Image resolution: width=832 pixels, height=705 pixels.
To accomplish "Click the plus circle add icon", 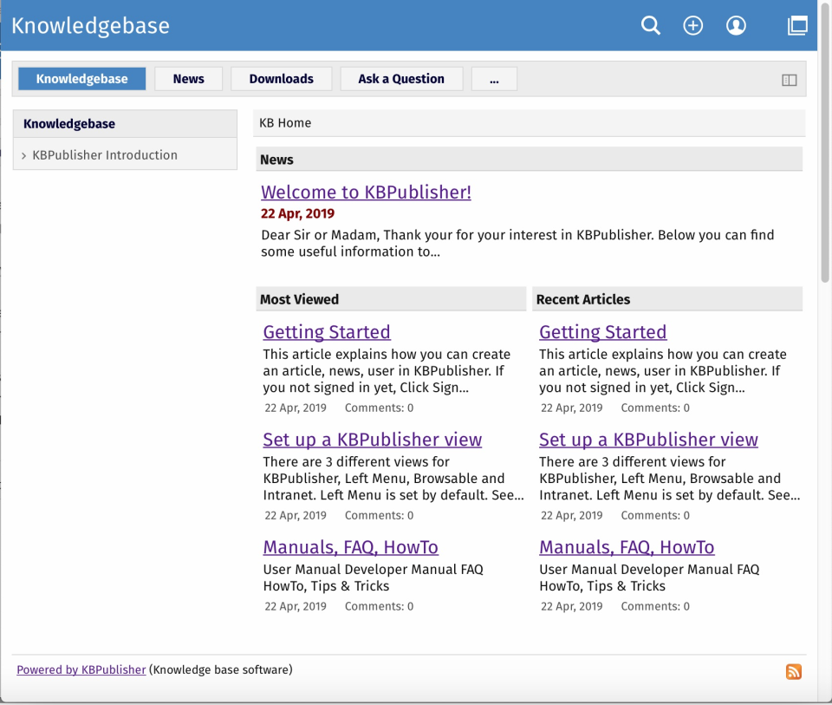I will click(693, 25).
